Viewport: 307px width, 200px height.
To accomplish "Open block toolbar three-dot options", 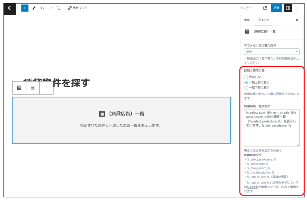I will (x=46, y=88).
